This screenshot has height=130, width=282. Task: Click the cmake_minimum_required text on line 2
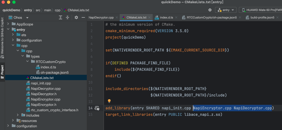click(x=130, y=31)
